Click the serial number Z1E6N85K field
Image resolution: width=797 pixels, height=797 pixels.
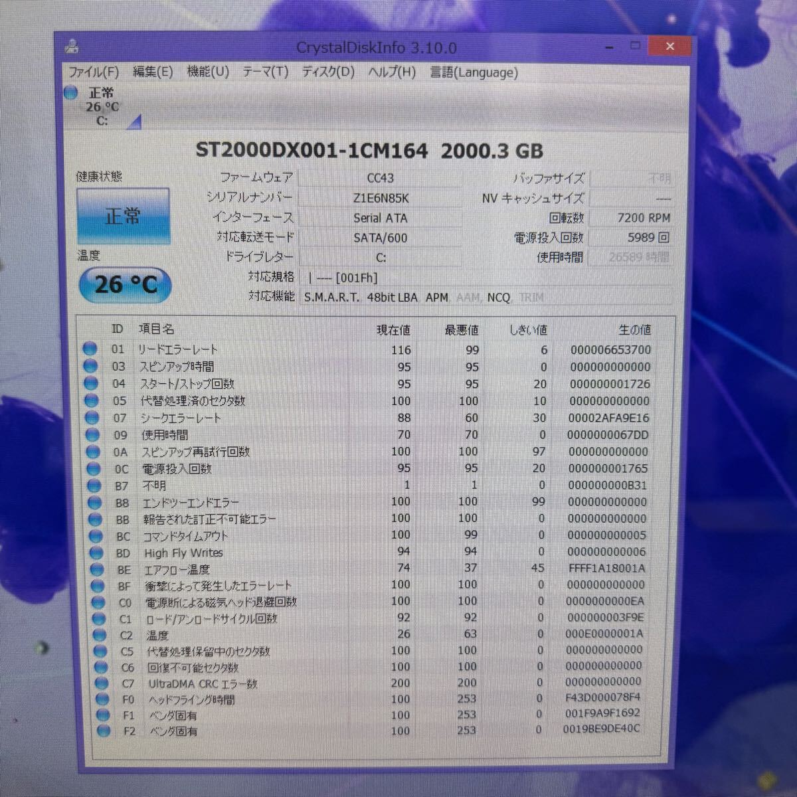(x=381, y=197)
